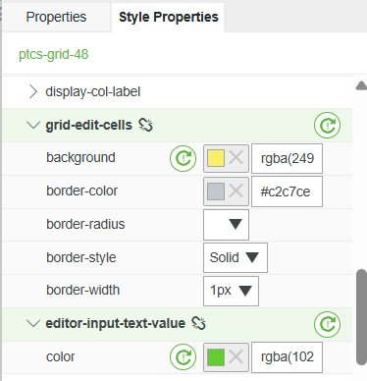Image resolution: width=367 pixels, height=381 pixels.
Task: Click unlink icon beside grid-edit-cells
Action: 145,125
